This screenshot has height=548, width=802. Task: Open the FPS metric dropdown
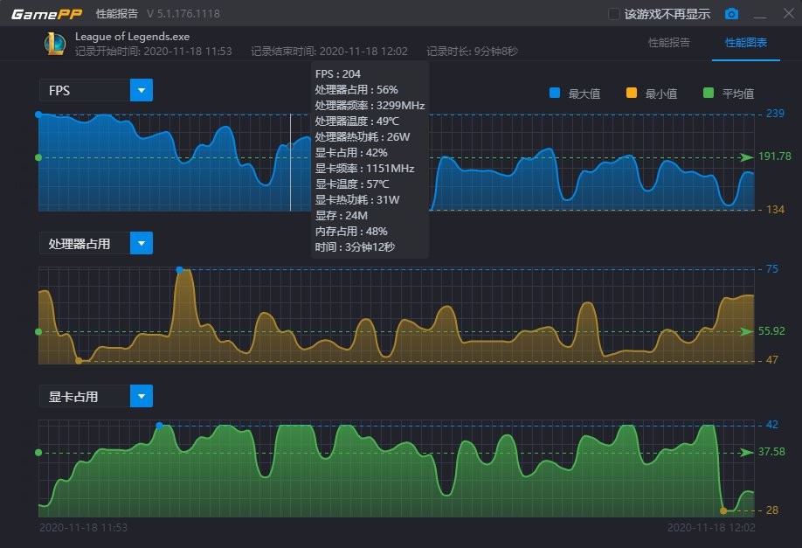tap(142, 90)
